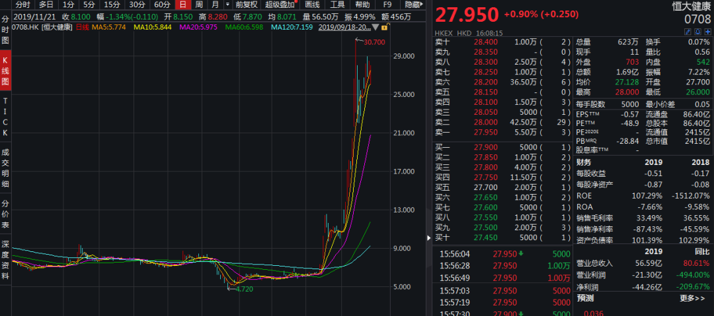714x316 pixels.
Task: Select the 5分 period tab
Action: point(89,5)
